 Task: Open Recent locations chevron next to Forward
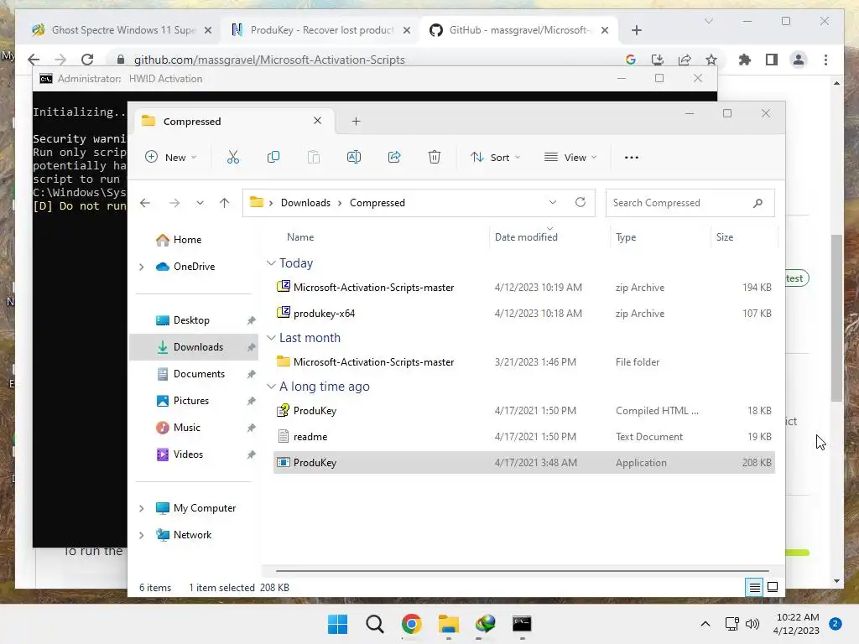[x=200, y=203]
